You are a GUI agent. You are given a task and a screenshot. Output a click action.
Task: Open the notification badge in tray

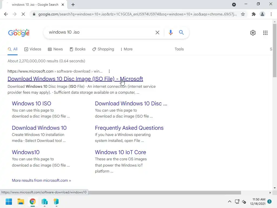tap(269, 201)
